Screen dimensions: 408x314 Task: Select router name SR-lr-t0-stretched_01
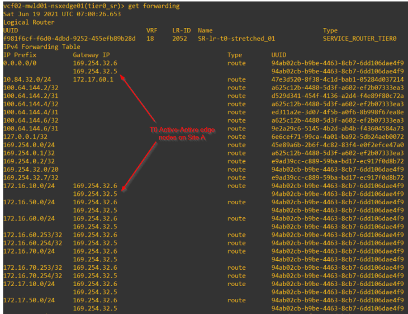coord(236,39)
